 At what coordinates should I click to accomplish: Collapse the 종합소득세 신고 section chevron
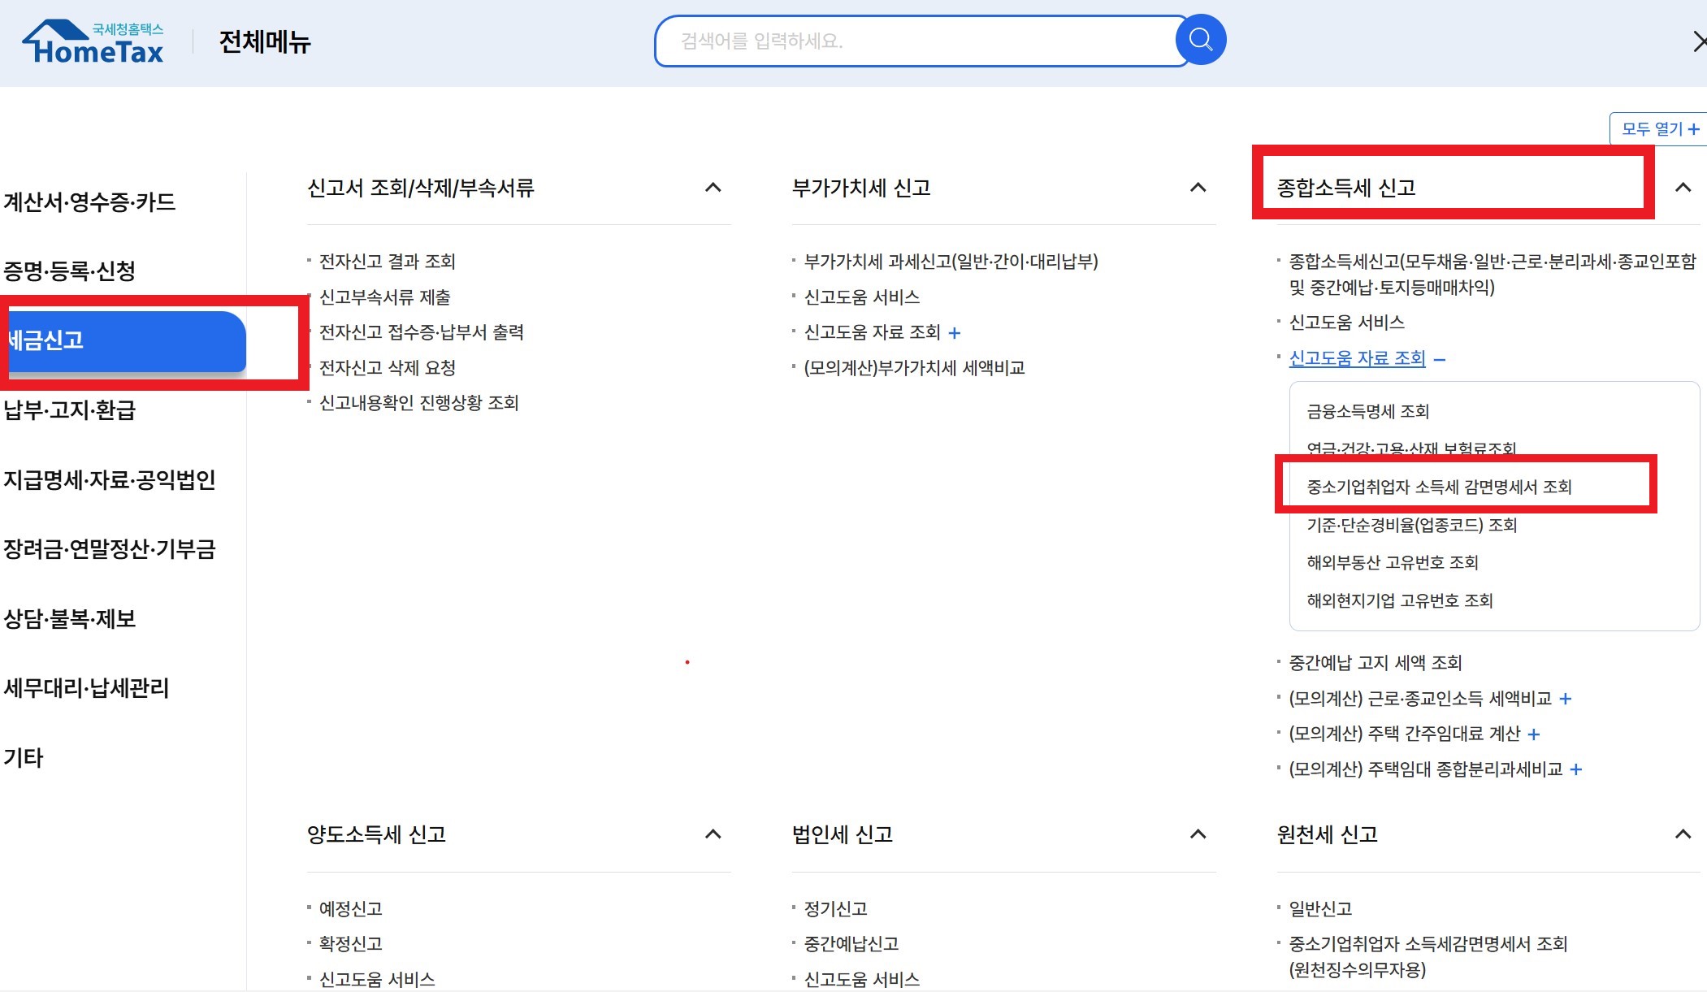(1683, 188)
